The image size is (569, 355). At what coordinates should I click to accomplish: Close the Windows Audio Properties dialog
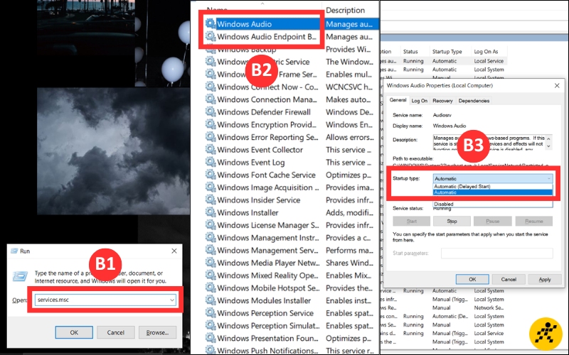pos(557,85)
